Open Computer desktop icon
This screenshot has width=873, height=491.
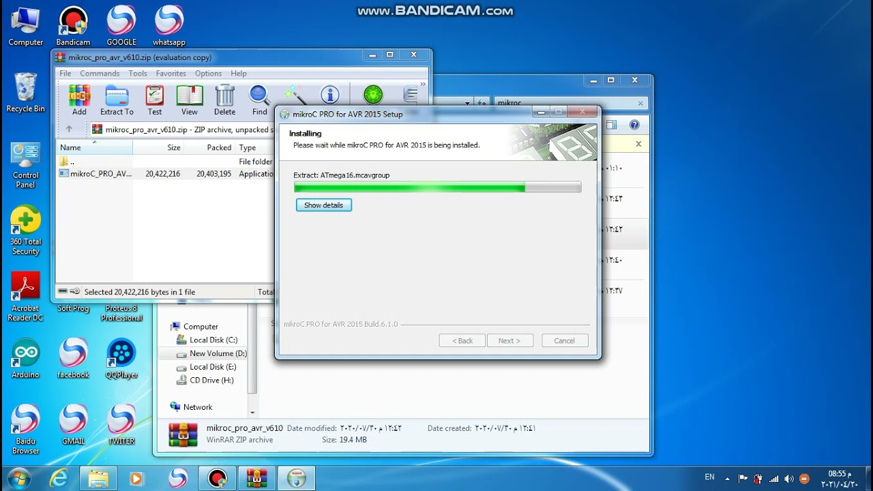[26, 27]
